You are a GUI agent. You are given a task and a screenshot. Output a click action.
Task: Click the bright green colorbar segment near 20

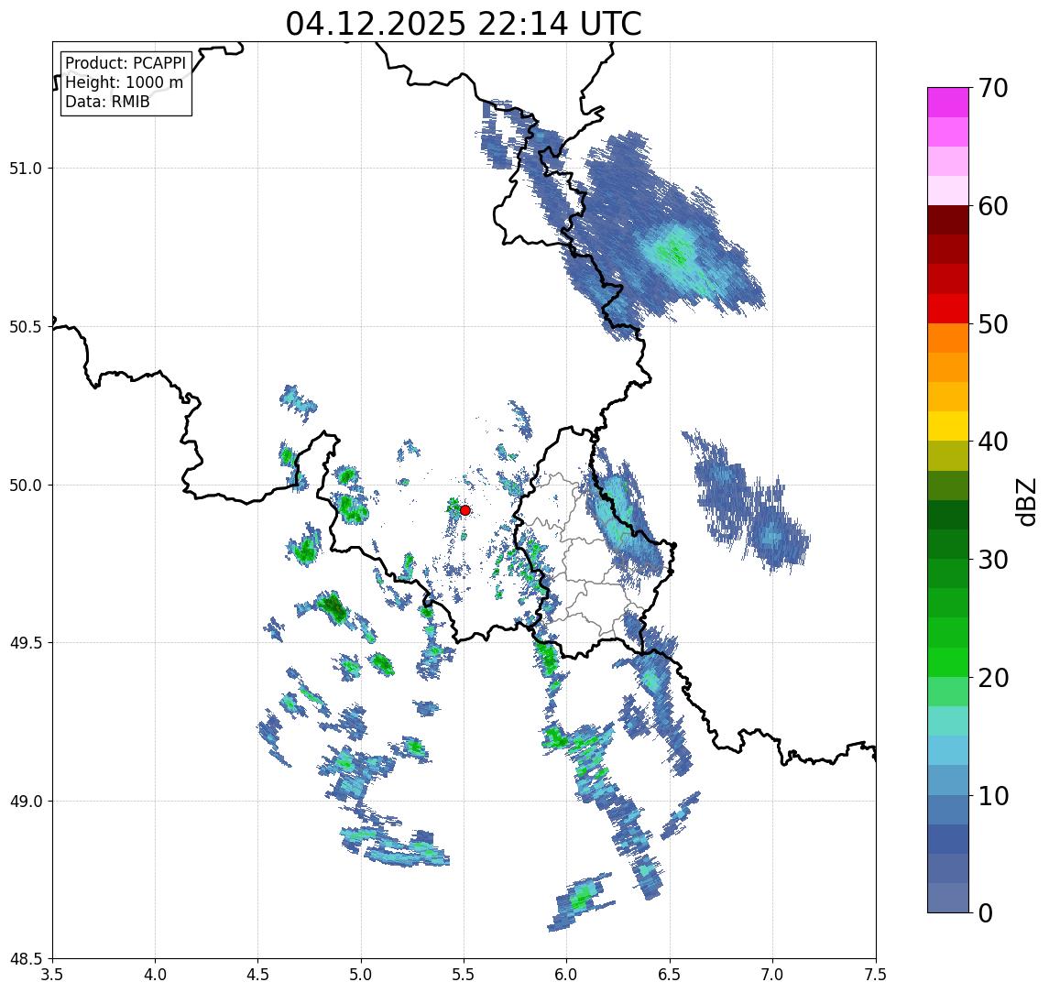click(948, 661)
